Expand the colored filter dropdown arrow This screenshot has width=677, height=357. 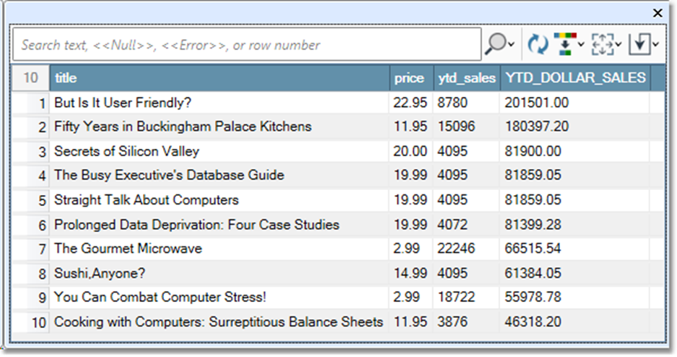581,45
